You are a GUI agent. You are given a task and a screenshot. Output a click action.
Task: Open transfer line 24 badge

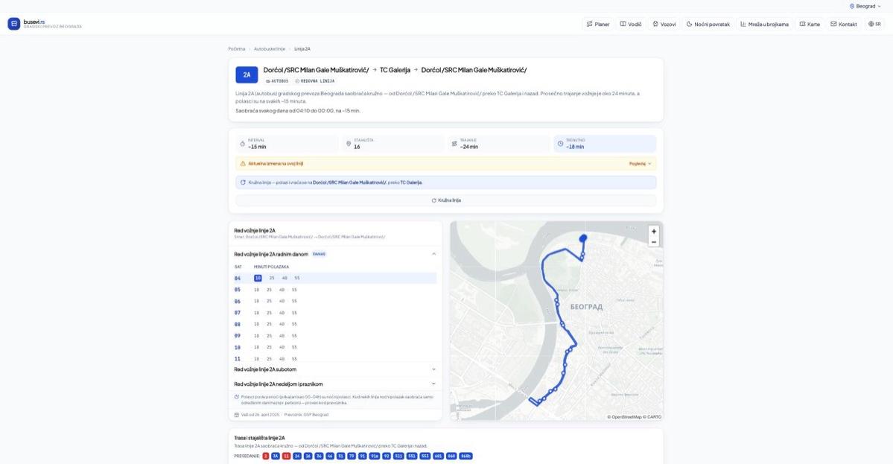click(296, 456)
